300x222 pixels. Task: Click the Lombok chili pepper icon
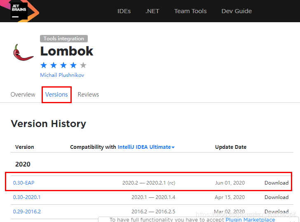point(23,53)
